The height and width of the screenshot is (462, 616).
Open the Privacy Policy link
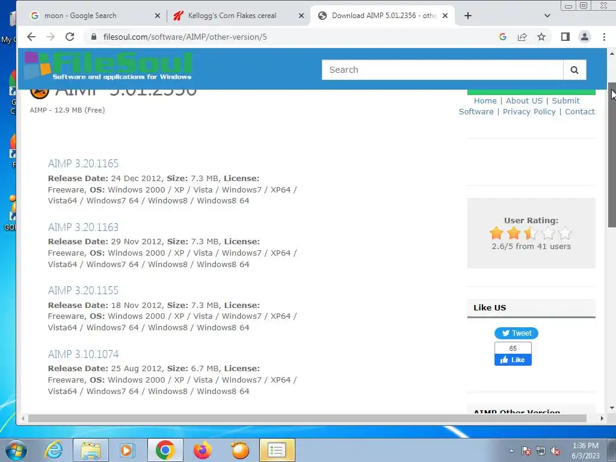[x=529, y=111]
